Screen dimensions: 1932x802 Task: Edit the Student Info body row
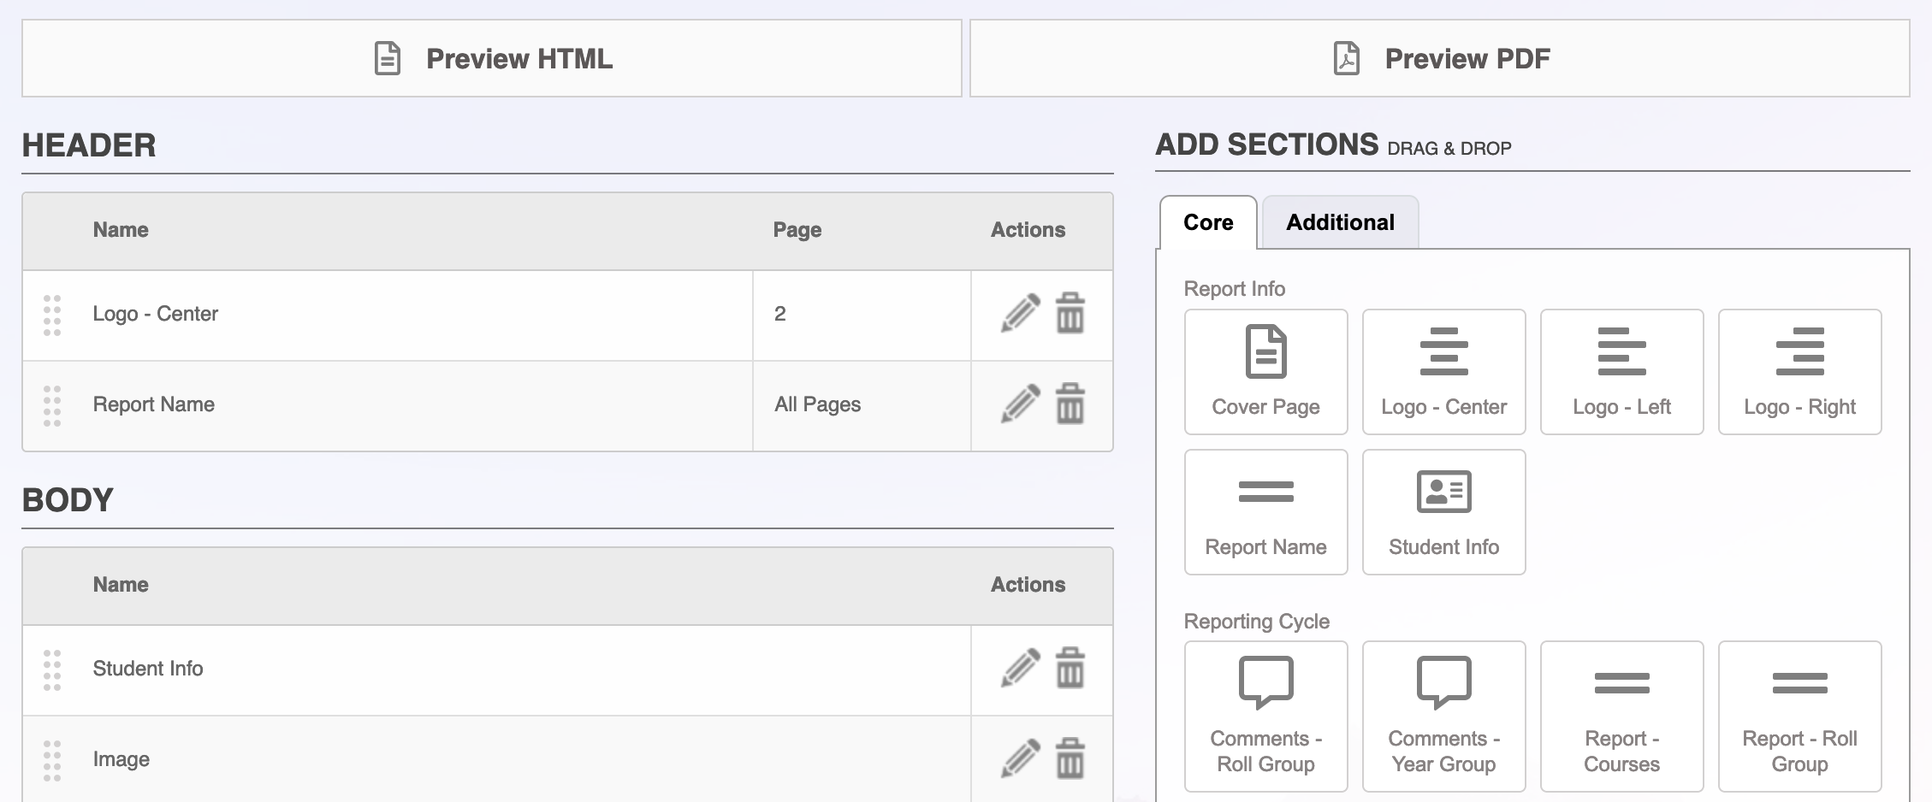[1018, 669]
